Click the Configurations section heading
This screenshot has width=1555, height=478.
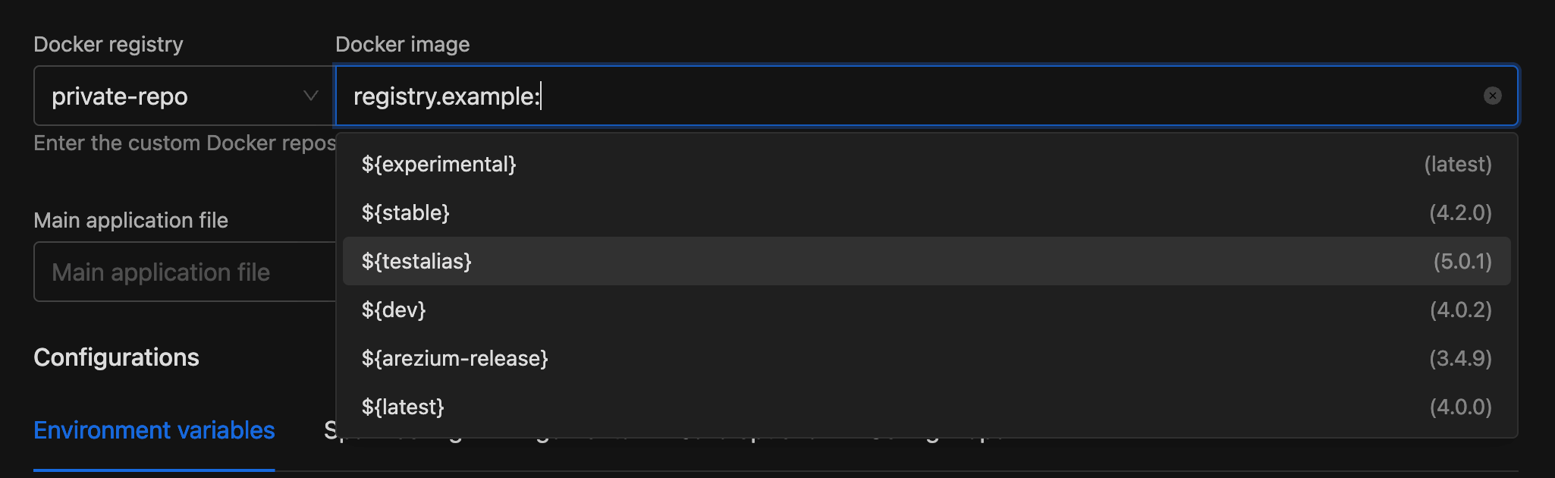click(x=117, y=357)
